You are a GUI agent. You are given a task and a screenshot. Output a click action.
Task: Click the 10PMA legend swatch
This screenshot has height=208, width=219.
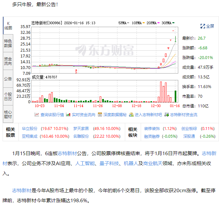[144, 23]
